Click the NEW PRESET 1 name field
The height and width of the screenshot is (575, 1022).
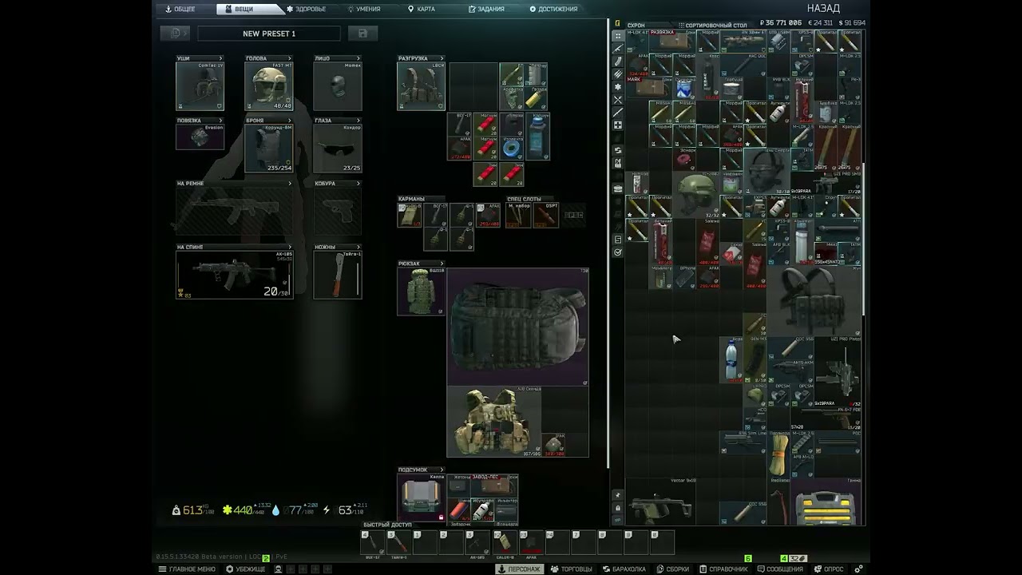tap(269, 34)
